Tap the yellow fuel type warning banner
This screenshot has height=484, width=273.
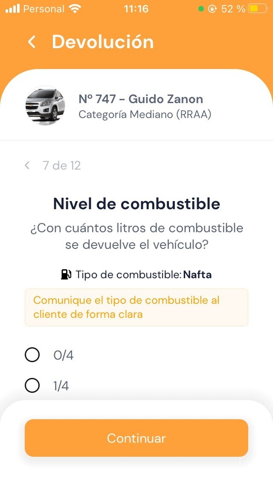coord(136,307)
